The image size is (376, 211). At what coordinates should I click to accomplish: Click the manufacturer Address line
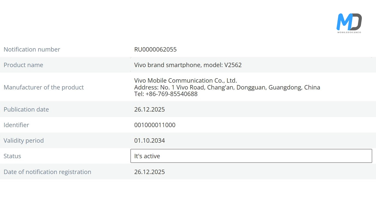[x=227, y=87]
